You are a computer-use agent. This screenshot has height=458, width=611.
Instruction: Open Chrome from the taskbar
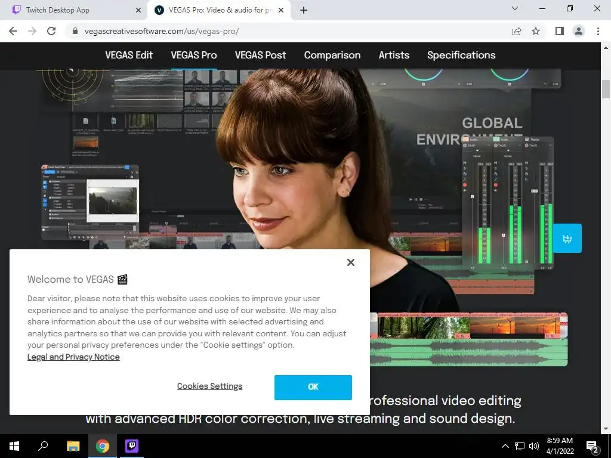(x=103, y=446)
